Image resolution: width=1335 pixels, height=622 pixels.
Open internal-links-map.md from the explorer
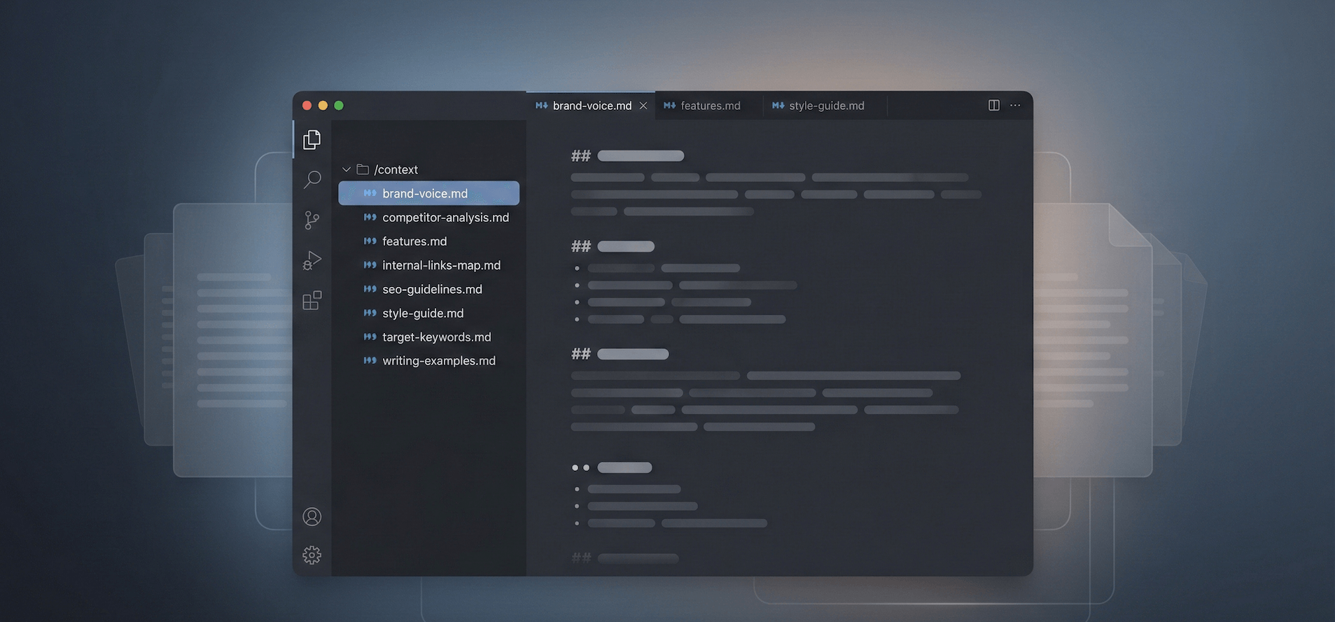pyautogui.click(x=441, y=265)
